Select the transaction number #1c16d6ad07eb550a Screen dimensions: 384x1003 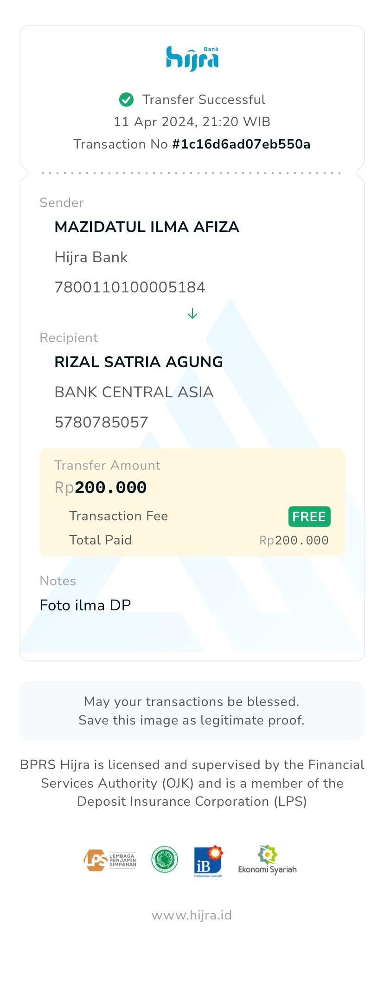(x=241, y=144)
